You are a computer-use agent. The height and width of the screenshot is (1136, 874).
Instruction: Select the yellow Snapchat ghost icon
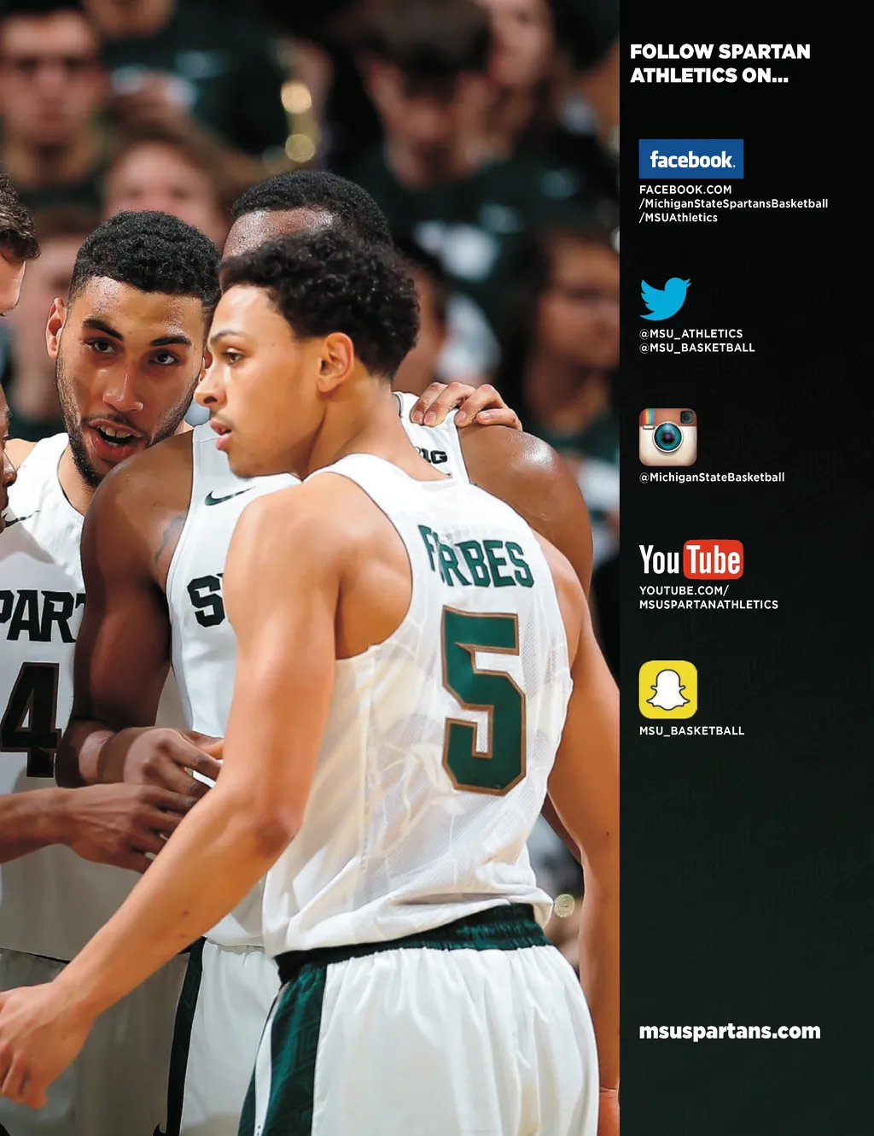[667, 689]
